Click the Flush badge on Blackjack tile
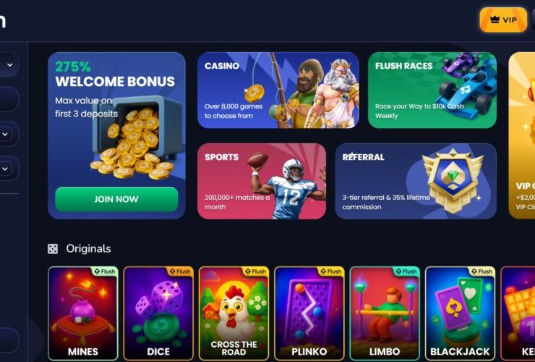Screen dimensions: 535x362 482,271
